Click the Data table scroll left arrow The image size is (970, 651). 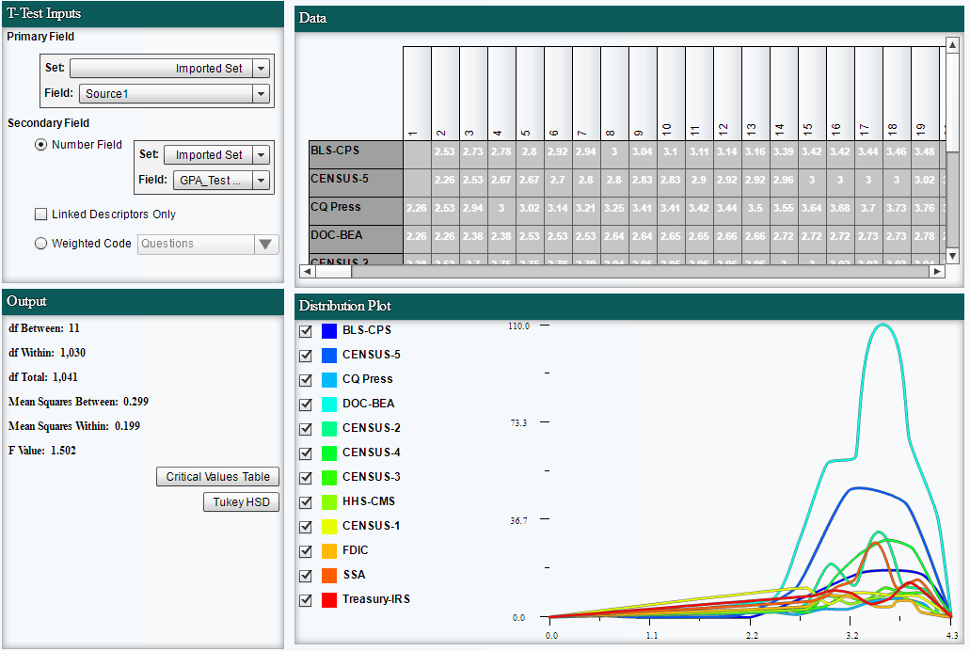coord(308,271)
